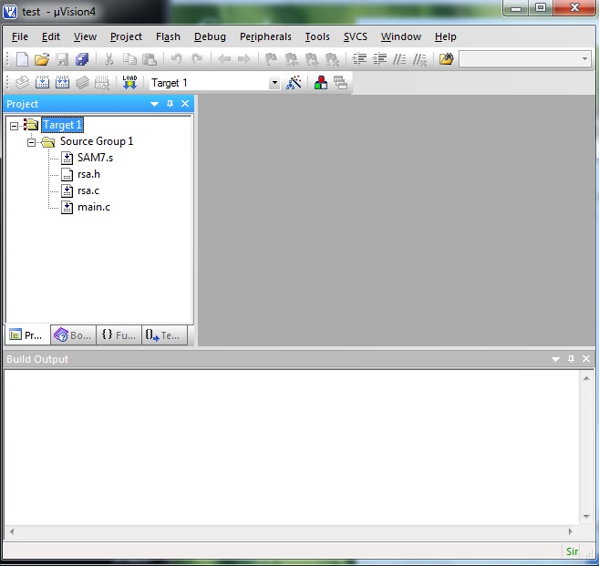Pin the Project panel with pushpin

tap(170, 104)
